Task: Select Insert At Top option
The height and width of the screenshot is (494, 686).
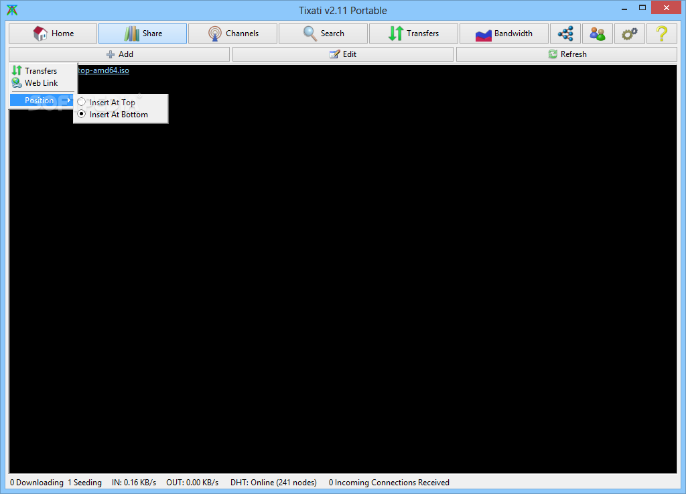Action: click(121, 102)
